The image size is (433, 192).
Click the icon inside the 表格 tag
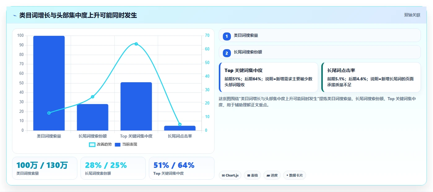coord(249,175)
